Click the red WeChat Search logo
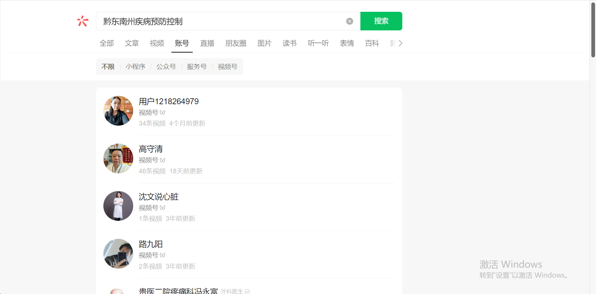This screenshot has height=294, width=596. point(83,21)
